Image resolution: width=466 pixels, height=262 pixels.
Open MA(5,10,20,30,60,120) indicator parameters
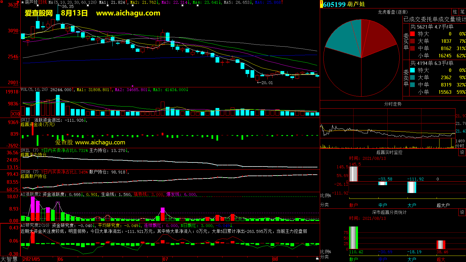point(72,2)
